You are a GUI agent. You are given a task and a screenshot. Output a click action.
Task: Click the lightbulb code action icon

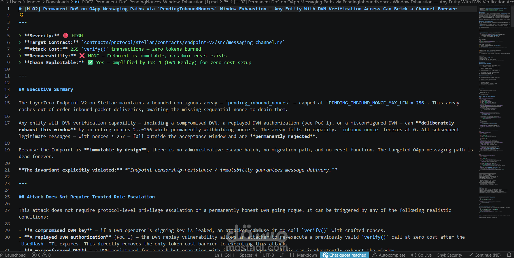[22, 15]
